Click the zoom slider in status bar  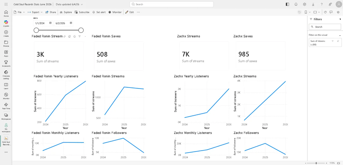pyautogui.click(x=316, y=163)
